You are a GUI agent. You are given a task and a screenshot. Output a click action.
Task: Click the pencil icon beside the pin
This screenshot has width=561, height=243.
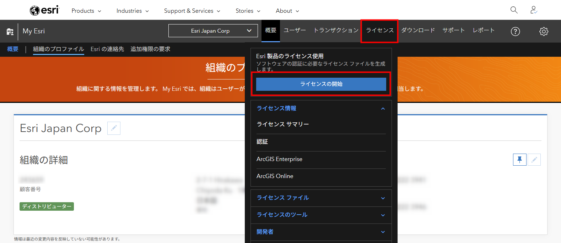tap(534, 160)
